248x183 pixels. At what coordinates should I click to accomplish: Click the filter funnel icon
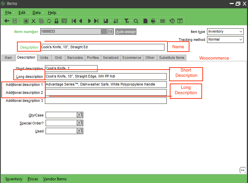(126, 21)
